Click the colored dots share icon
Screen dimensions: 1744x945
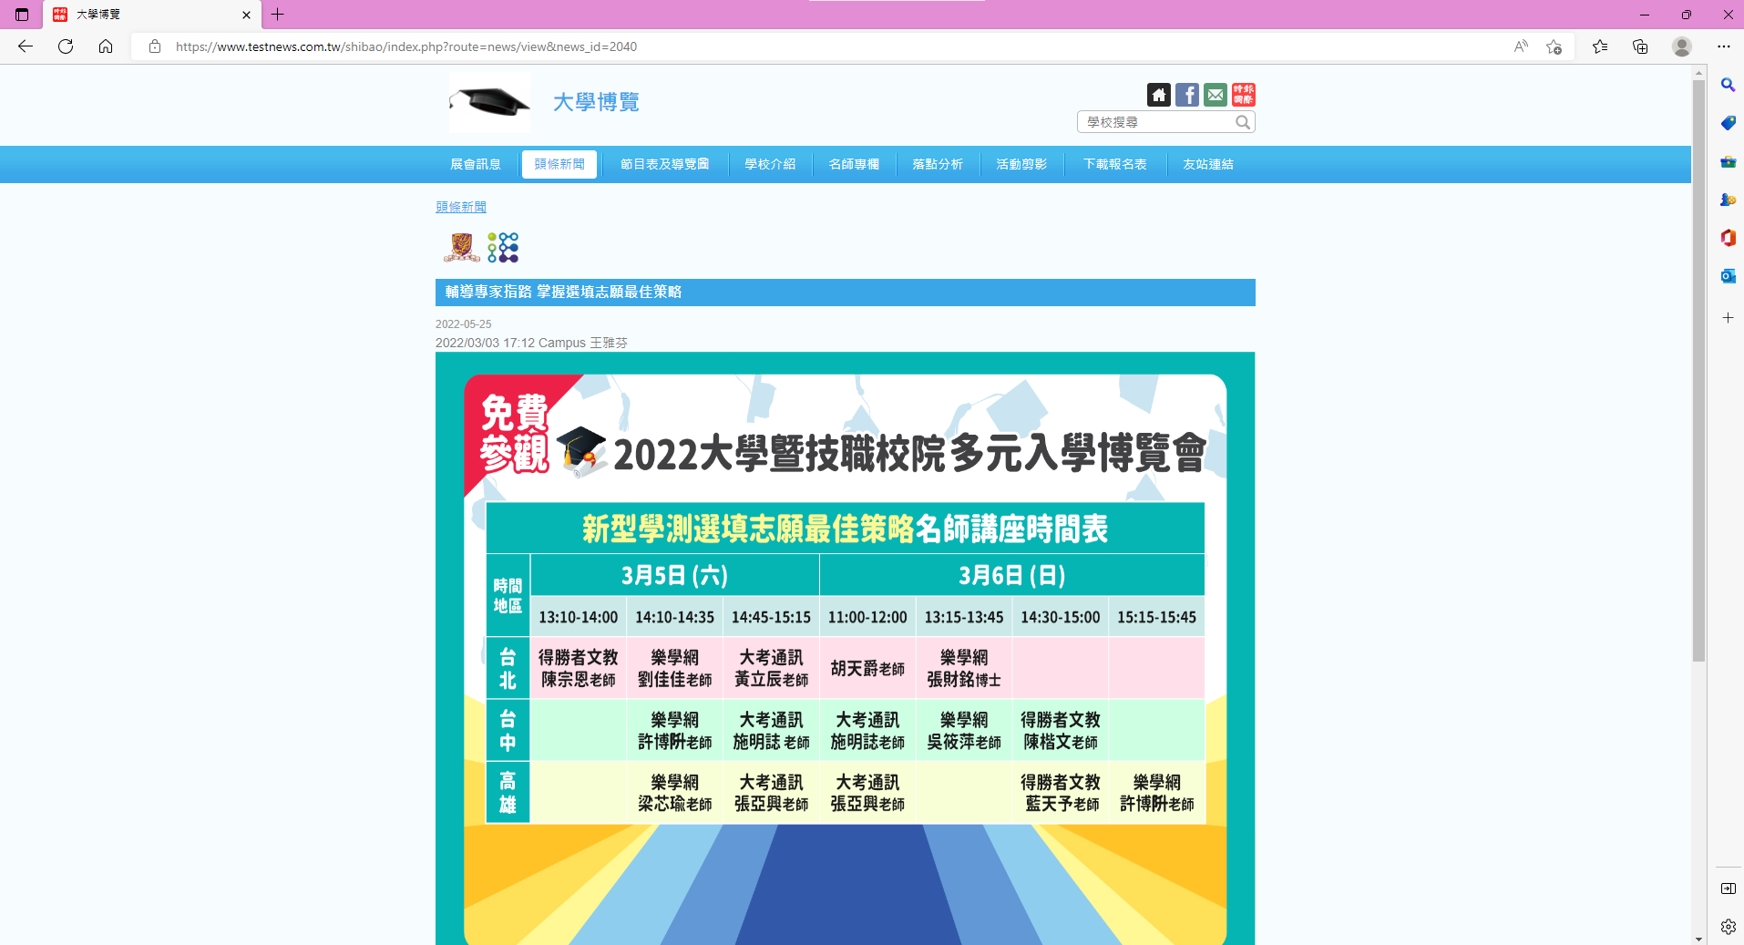(x=503, y=247)
